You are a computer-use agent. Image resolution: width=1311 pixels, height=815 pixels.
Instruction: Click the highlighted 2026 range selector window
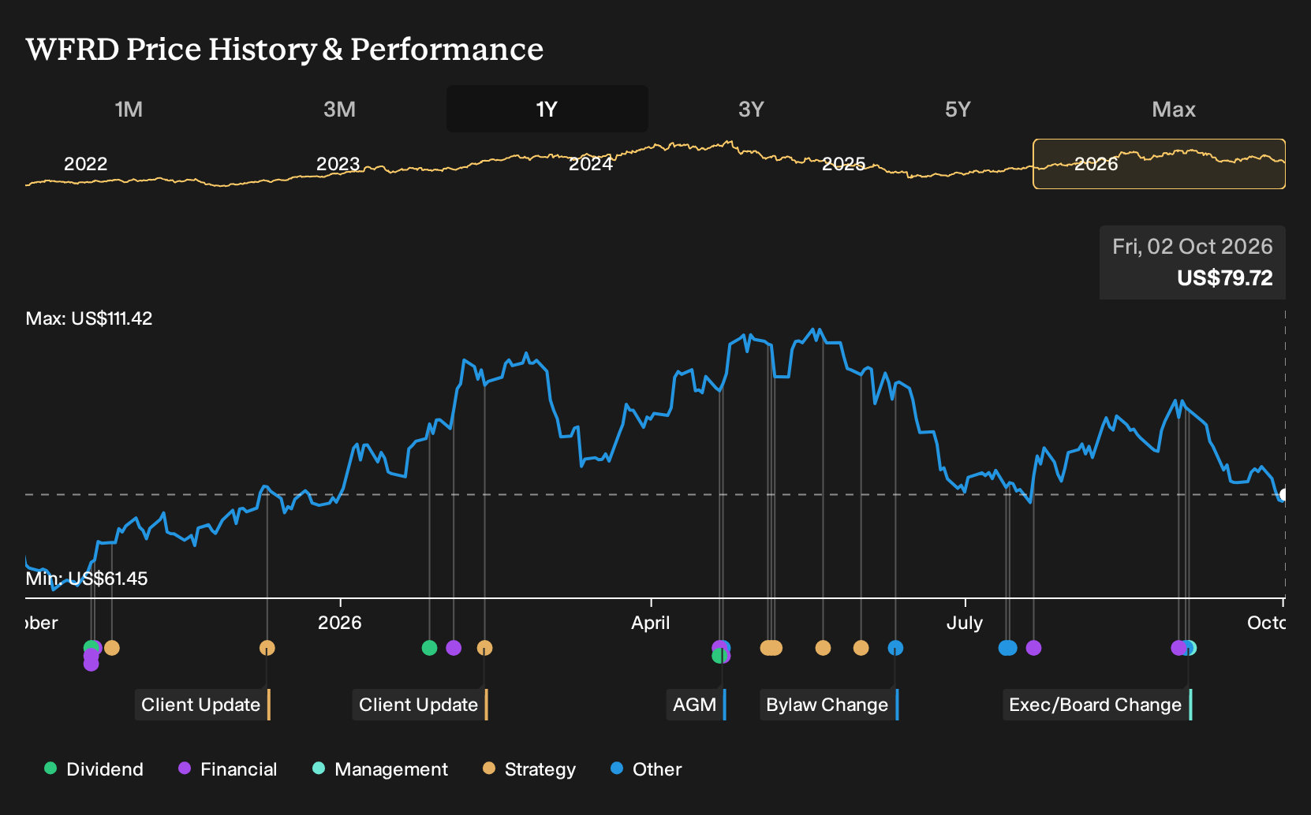1159,164
